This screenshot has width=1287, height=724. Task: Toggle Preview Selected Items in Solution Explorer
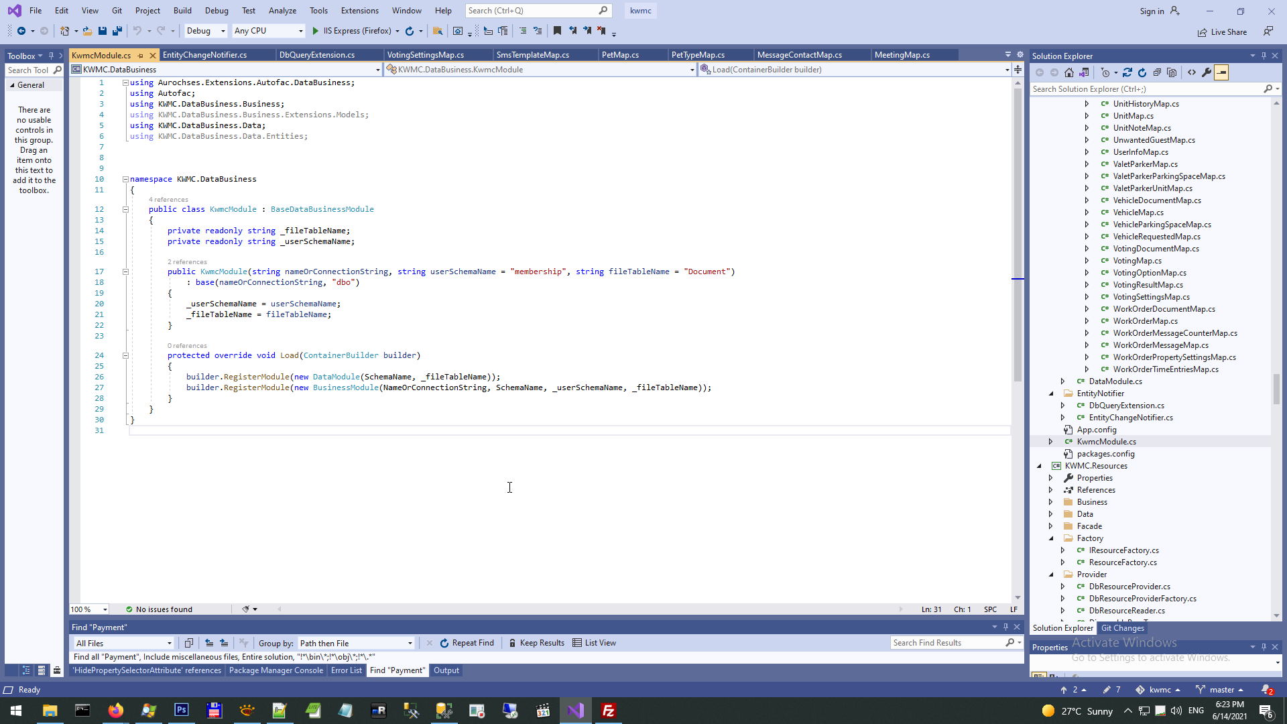[x=1221, y=72]
